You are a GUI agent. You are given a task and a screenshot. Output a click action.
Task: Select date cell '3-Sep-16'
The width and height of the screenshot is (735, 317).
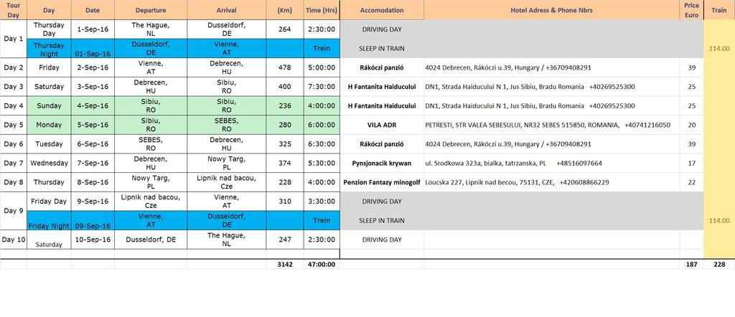93,87
